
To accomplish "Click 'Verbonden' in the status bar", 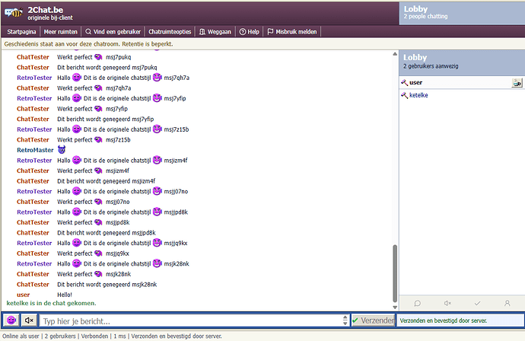I will pos(95,336).
